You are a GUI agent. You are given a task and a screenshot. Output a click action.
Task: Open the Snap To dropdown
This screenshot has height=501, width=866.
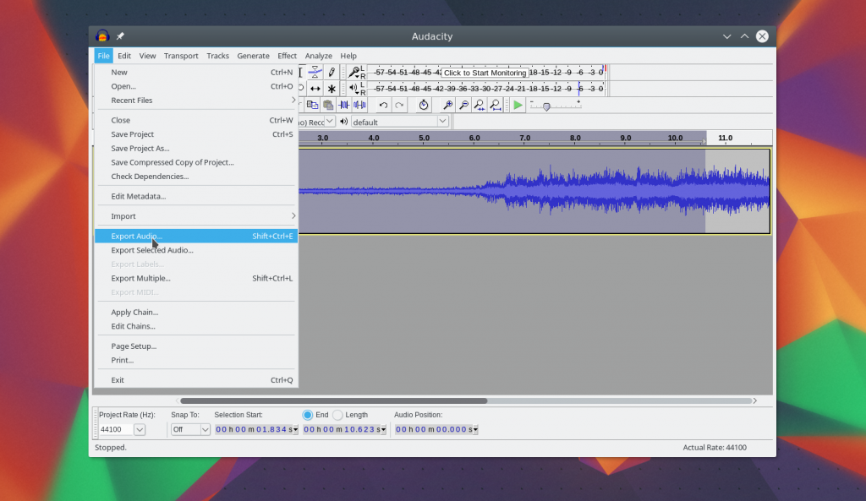coord(205,429)
